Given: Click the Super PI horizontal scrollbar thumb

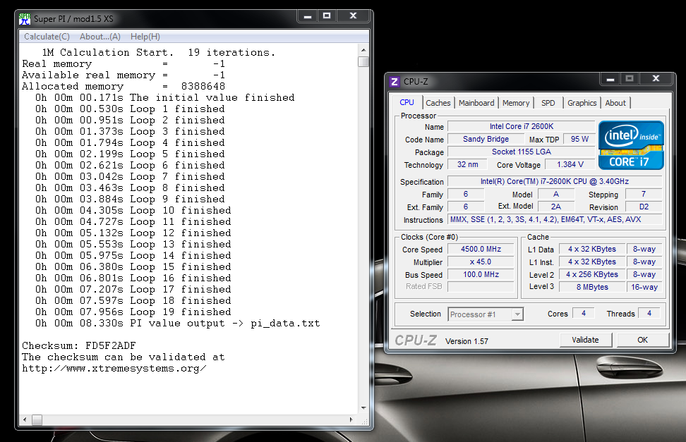Looking at the screenshot, I should (37, 420).
